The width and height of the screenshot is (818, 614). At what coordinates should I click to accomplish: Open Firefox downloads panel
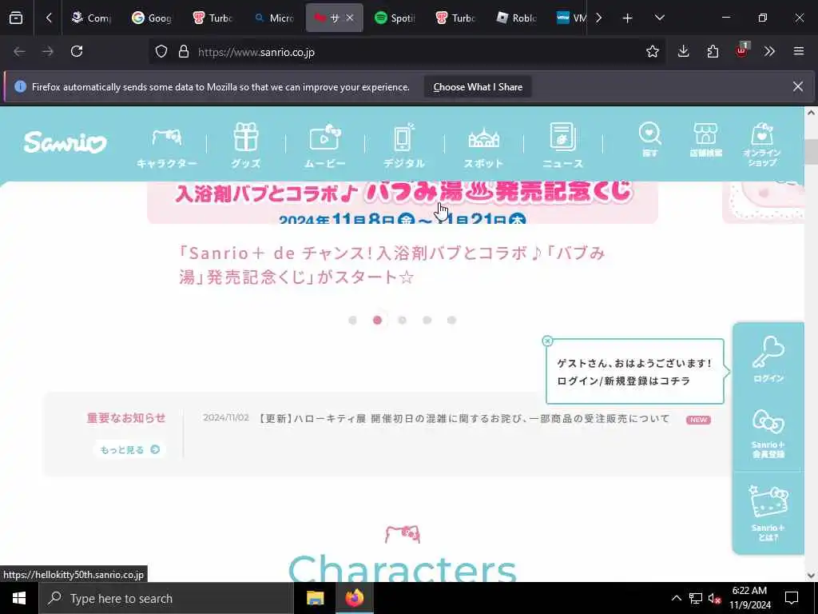[684, 51]
